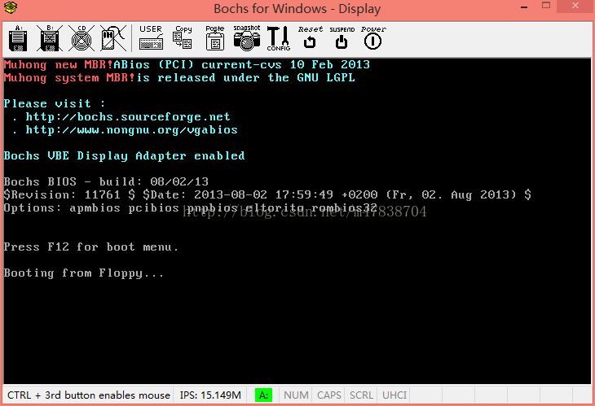Click 'Bochs BIOS - build: 08/02/13' line

[106, 181]
